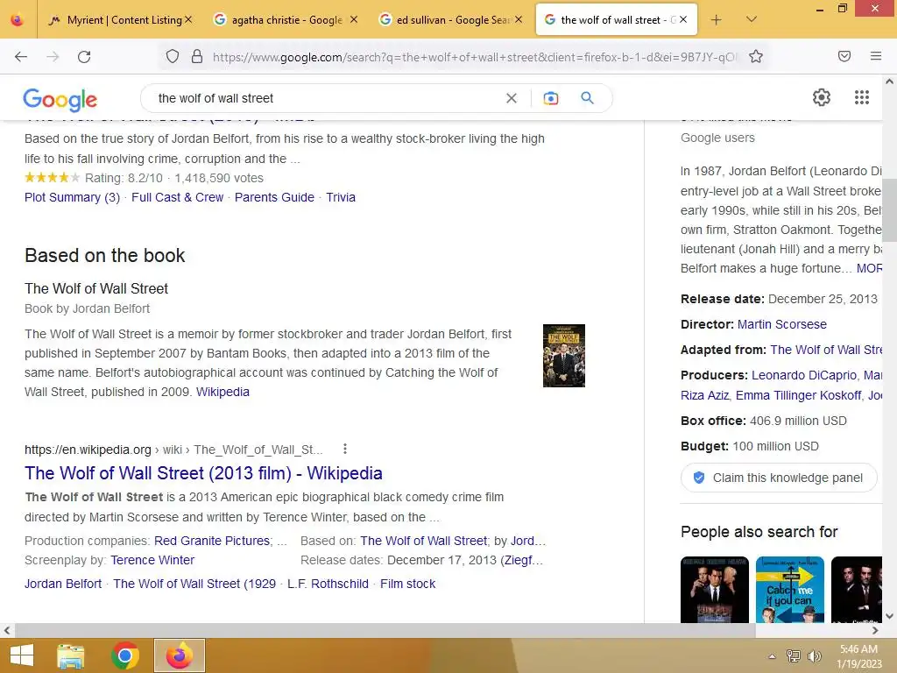Click the browser URL address bar
897x673 pixels.
pos(475,57)
